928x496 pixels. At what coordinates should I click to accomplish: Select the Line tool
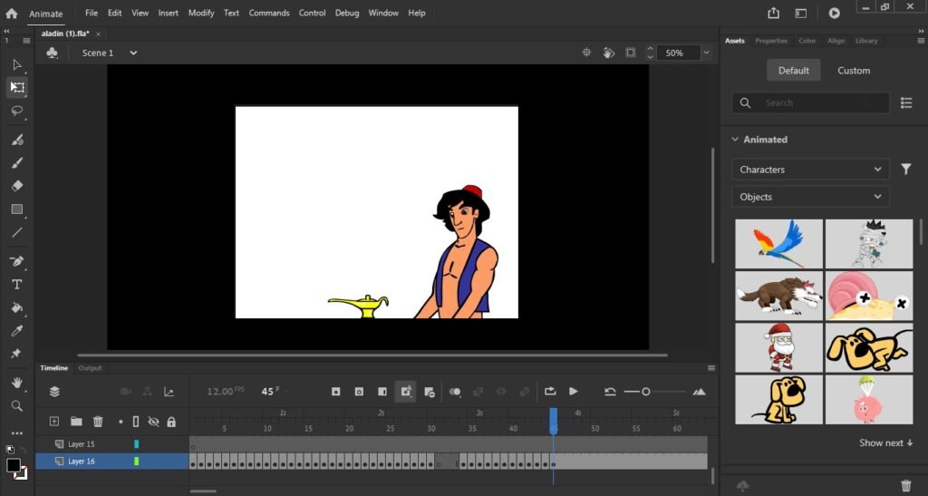[x=17, y=232]
